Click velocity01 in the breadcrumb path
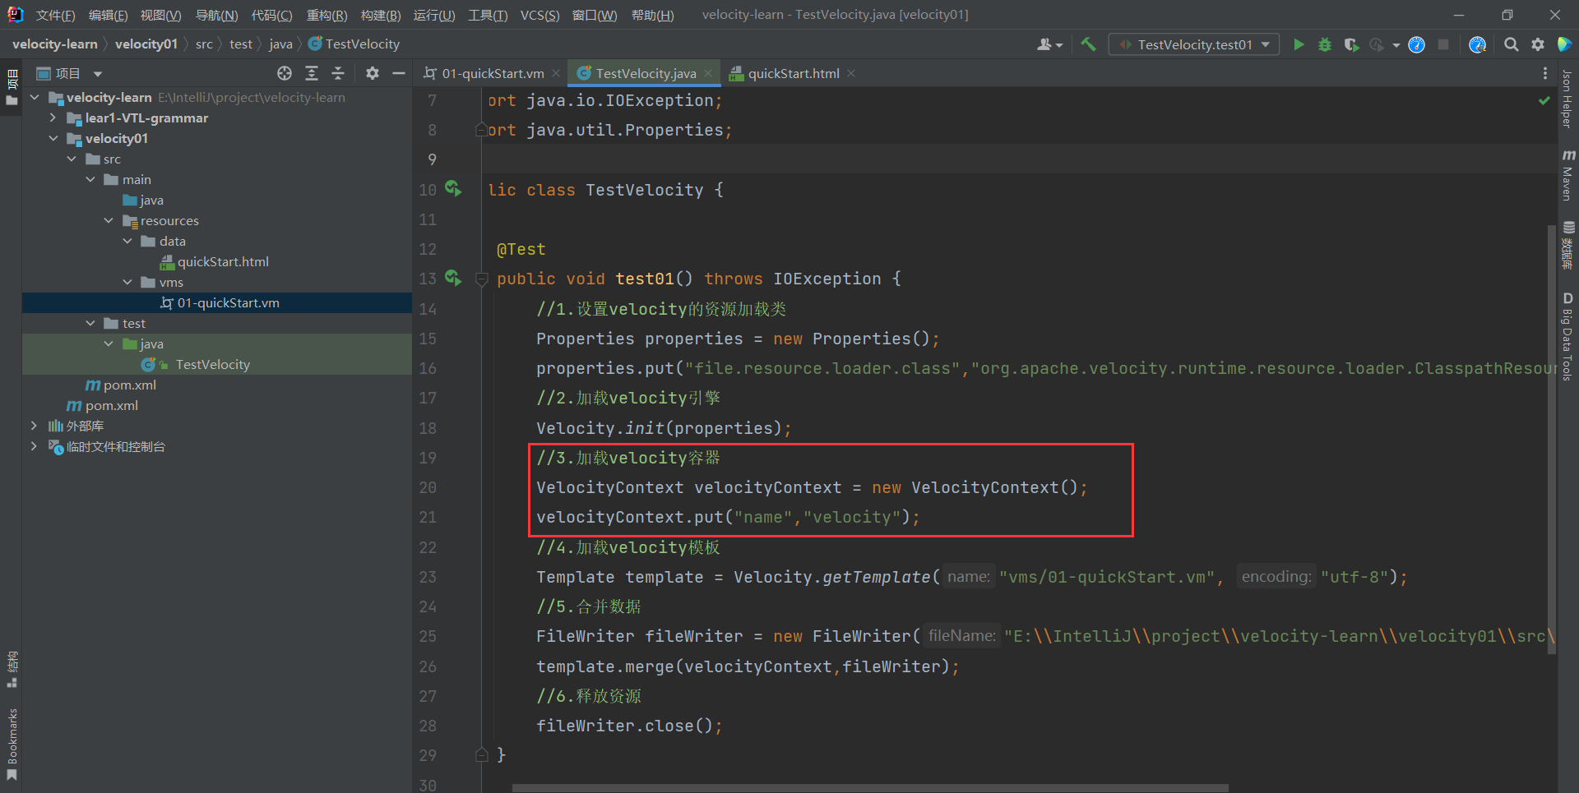1579x793 pixels. click(x=146, y=44)
